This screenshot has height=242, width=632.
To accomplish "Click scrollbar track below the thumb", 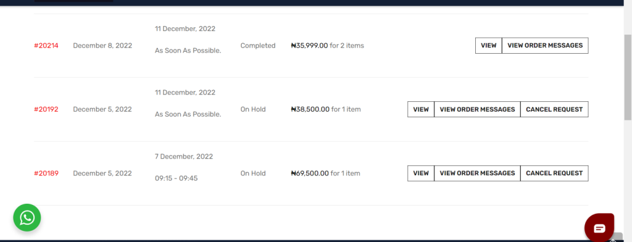I will 628,177.
